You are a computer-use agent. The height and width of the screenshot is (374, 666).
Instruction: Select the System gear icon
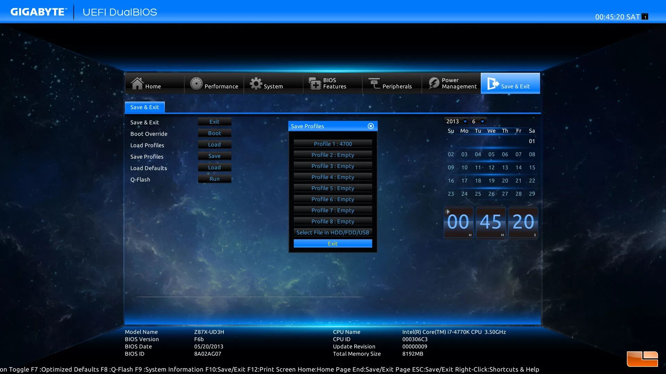(256, 83)
